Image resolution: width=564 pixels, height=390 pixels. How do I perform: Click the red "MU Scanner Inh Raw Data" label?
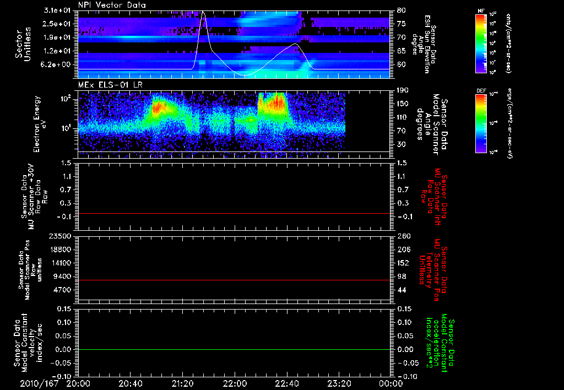point(434,196)
